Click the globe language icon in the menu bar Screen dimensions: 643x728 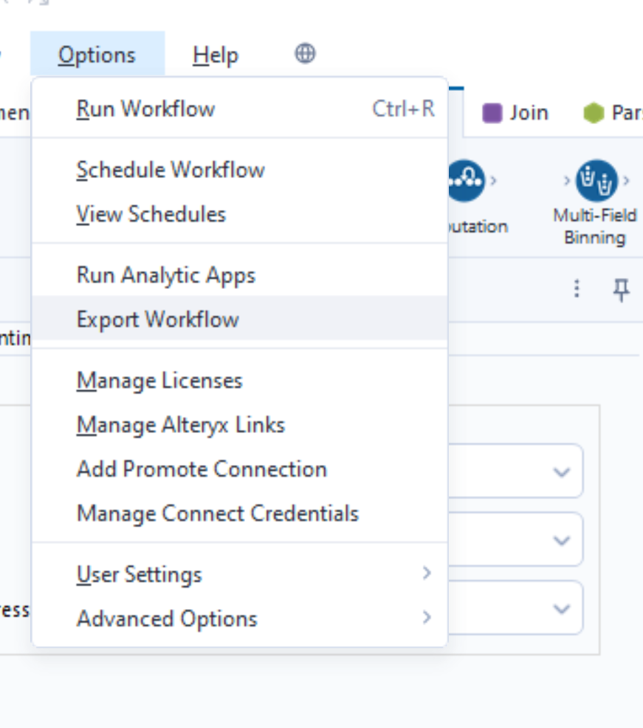(x=305, y=54)
